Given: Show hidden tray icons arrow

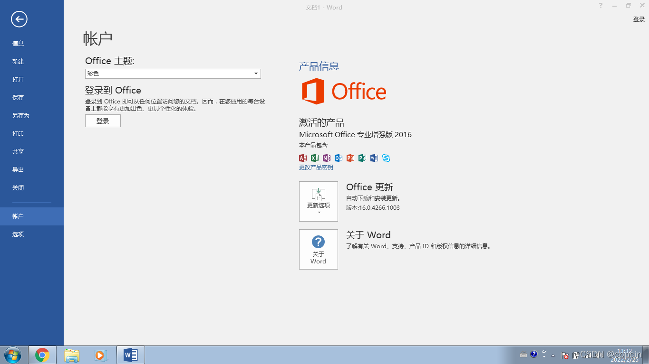Looking at the screenshot, I should click(553, 355).
